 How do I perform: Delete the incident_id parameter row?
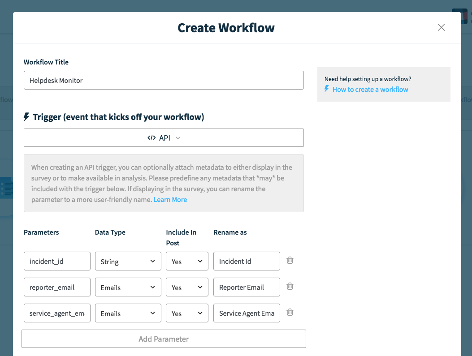(x=290, y=260)
